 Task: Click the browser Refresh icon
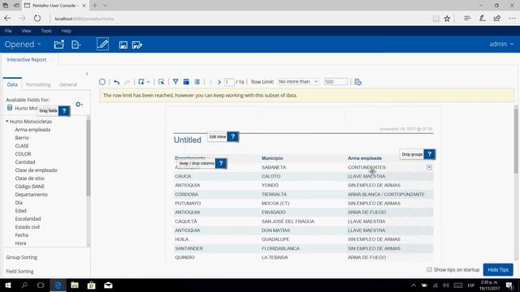(37, 19)
